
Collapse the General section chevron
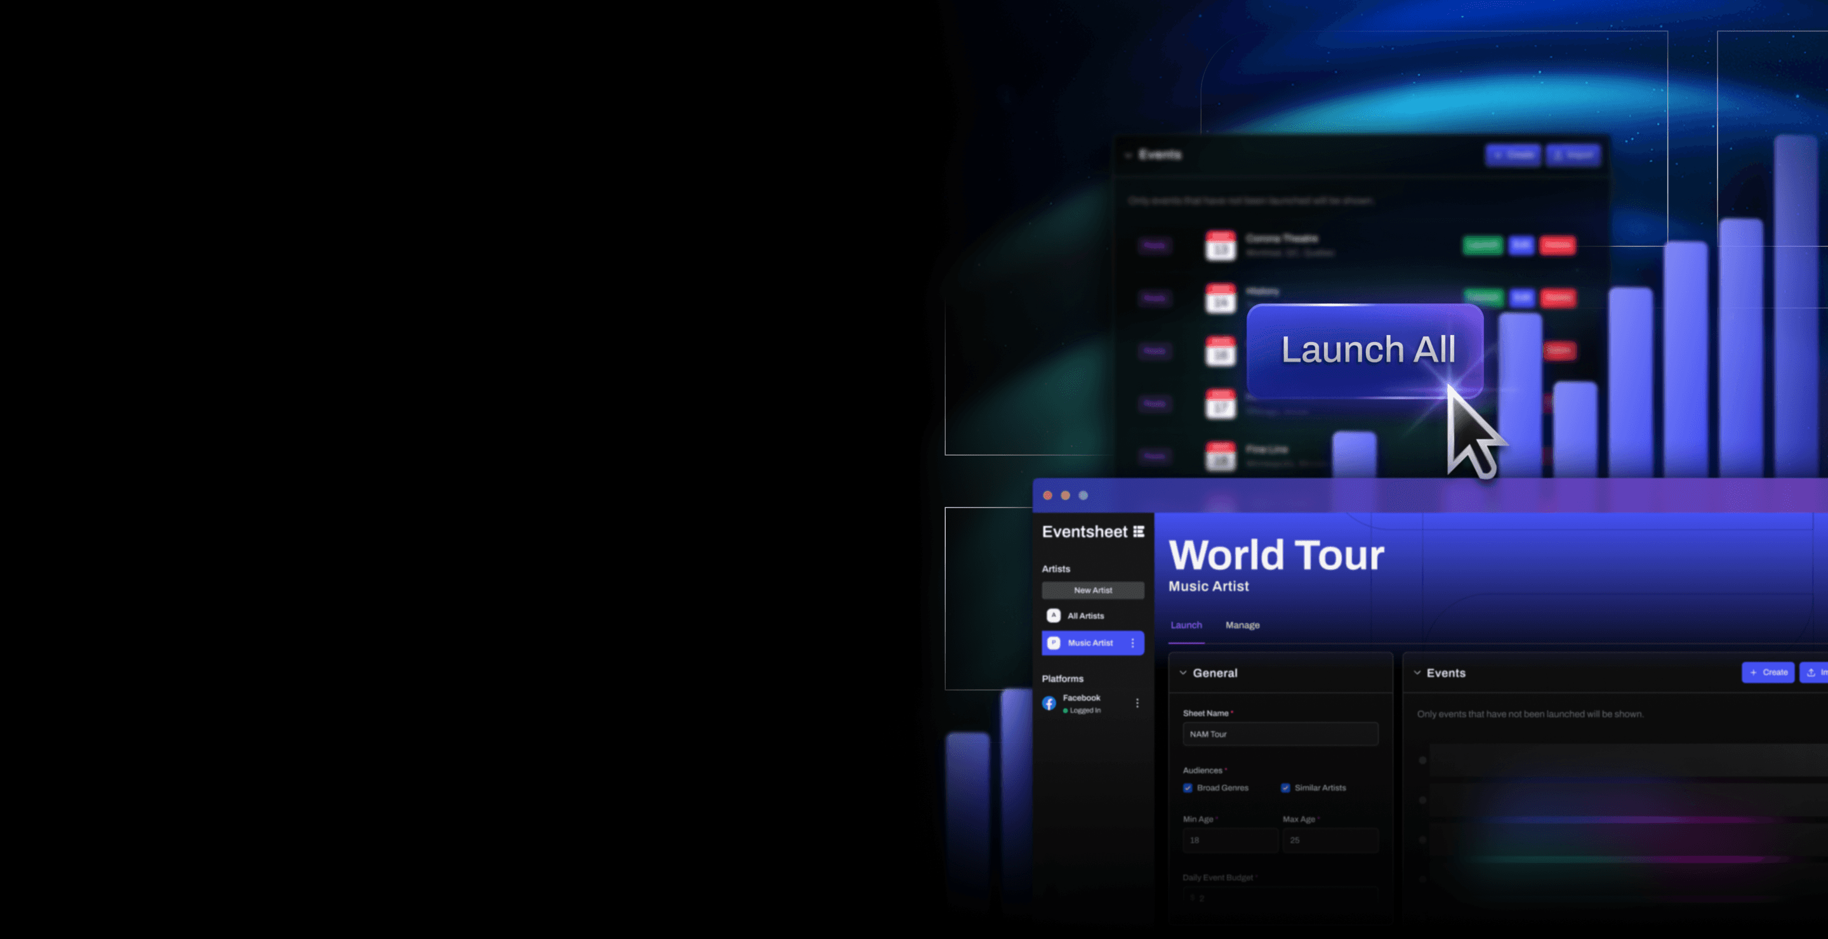point(1183,673)
